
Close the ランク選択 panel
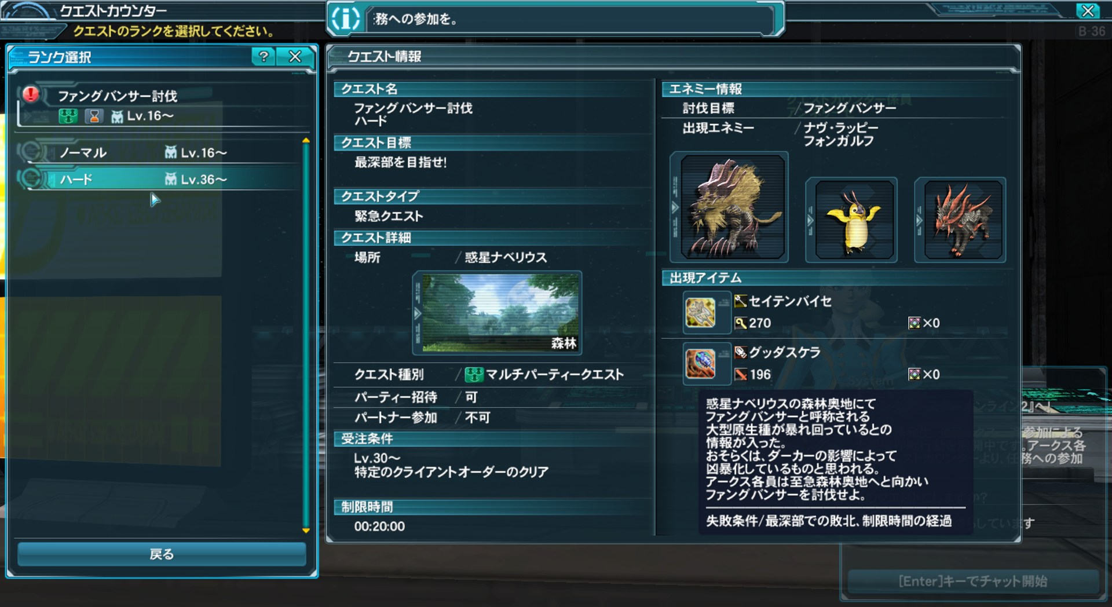(295, 57)
